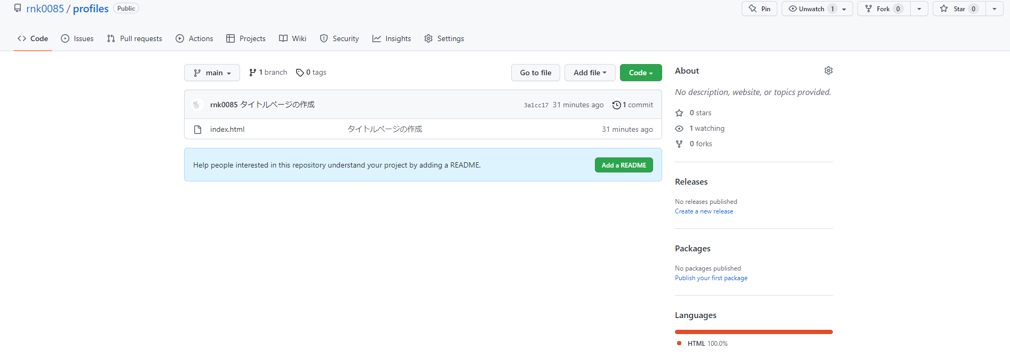Click the Fork button
The width and height of the screenshot is (1010, 357).
click(884, 9)
